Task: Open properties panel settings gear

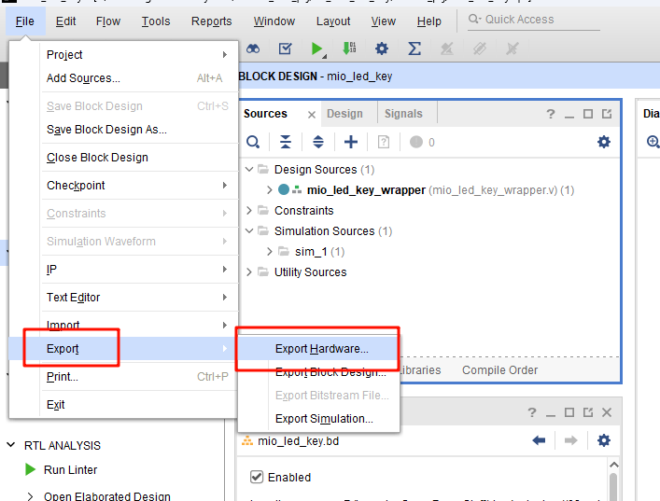Action: click(604, 440)
